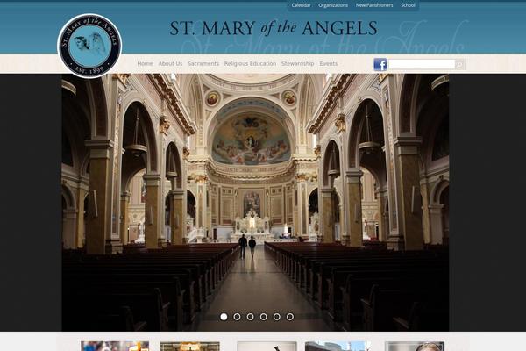Open the Sacraments menu
Image resolution: width=526 pixels, height=351 pixels.
(203, 63)
